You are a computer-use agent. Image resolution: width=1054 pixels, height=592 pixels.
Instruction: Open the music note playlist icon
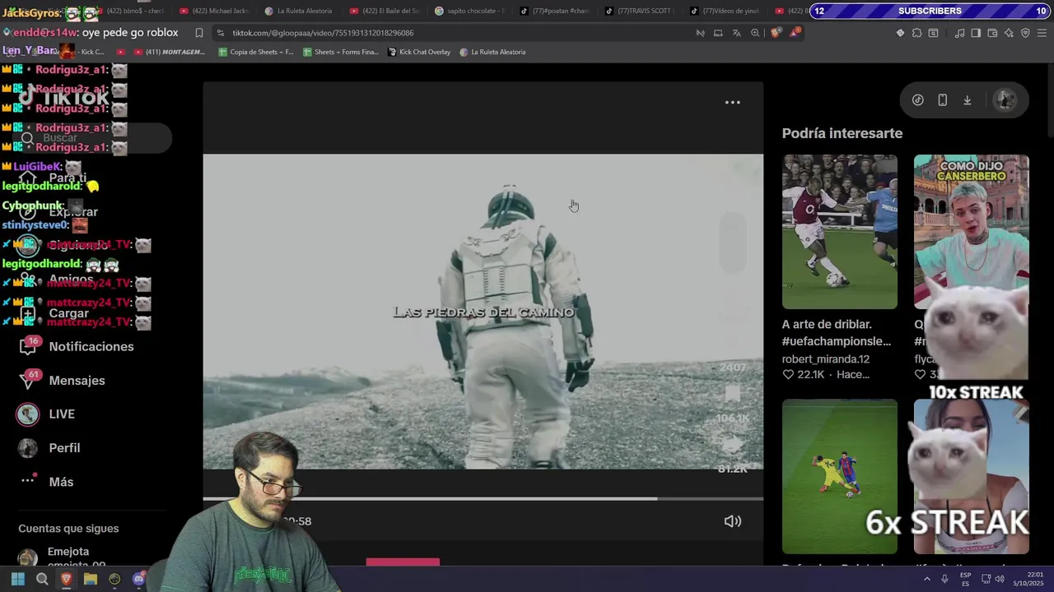point(959,33)
